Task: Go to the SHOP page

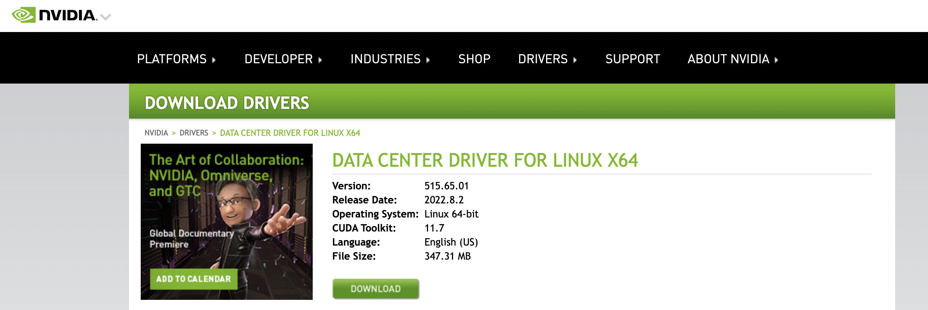Action: [x=474, y=59]
